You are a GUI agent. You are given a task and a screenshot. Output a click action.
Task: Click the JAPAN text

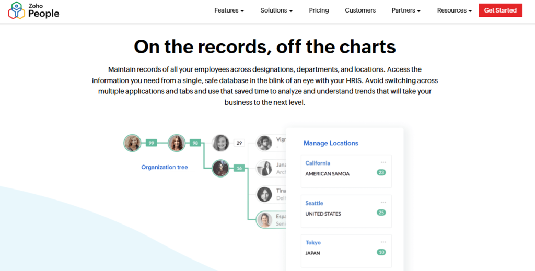(x=312, y=253)
